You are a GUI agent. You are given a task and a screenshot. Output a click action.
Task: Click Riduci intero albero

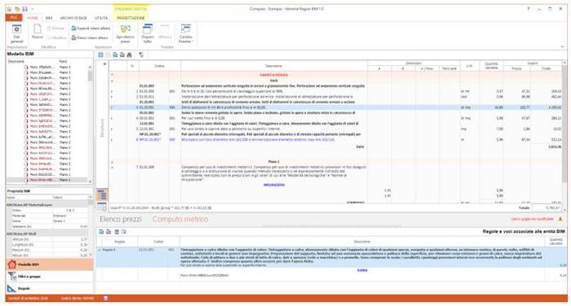point(90,37)
